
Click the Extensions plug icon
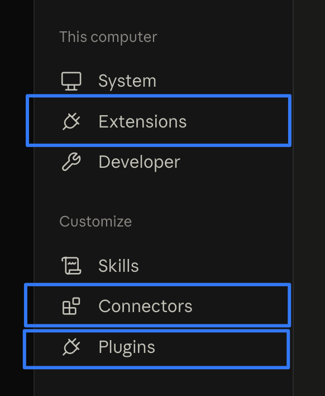[x=71, y=121]
